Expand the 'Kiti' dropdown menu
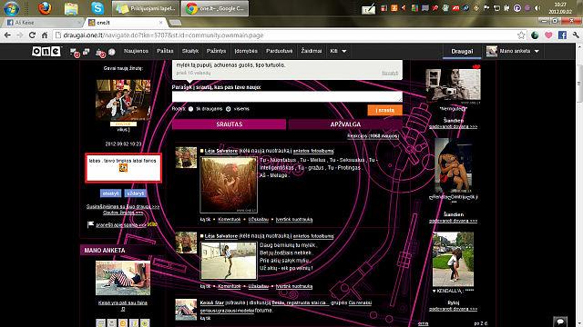The width and height of the screenshot is (583, 327). pos(338,51)
